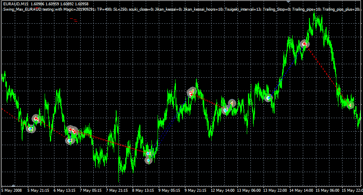Screen dimensions: 363x195
Task: Click the red sell marker at the chart's highest peak
Action: coord(304,44)
